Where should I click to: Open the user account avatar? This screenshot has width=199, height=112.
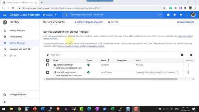[x=193, y=15]
